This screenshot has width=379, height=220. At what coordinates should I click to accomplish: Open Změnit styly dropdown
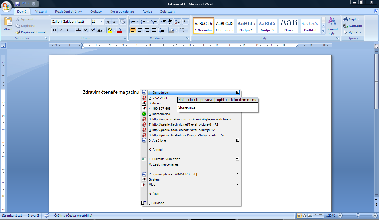click(333, 26)
